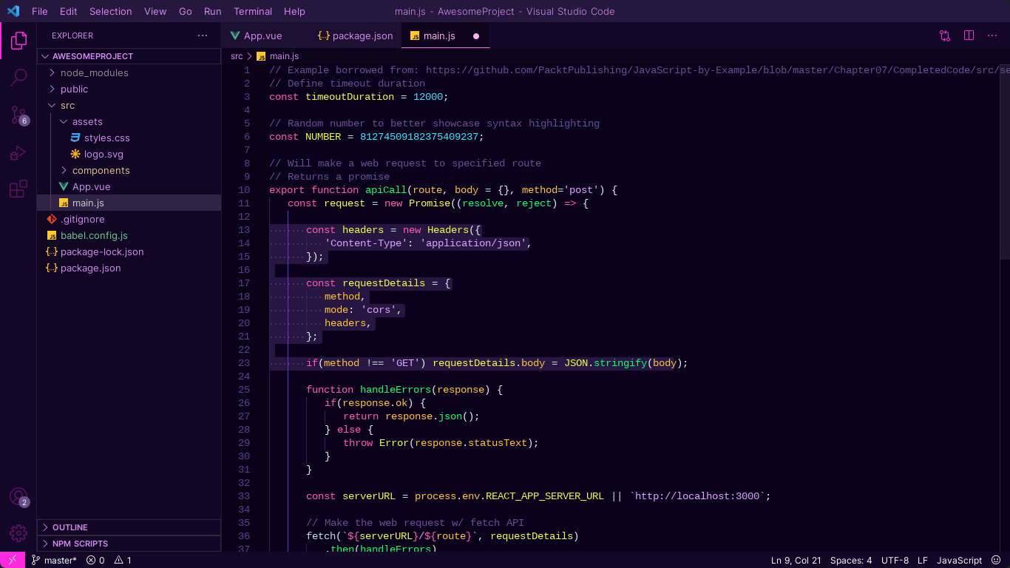The image size is (1010, 568).
Task: Open editor more actions ellipsis
Action: 992,35
